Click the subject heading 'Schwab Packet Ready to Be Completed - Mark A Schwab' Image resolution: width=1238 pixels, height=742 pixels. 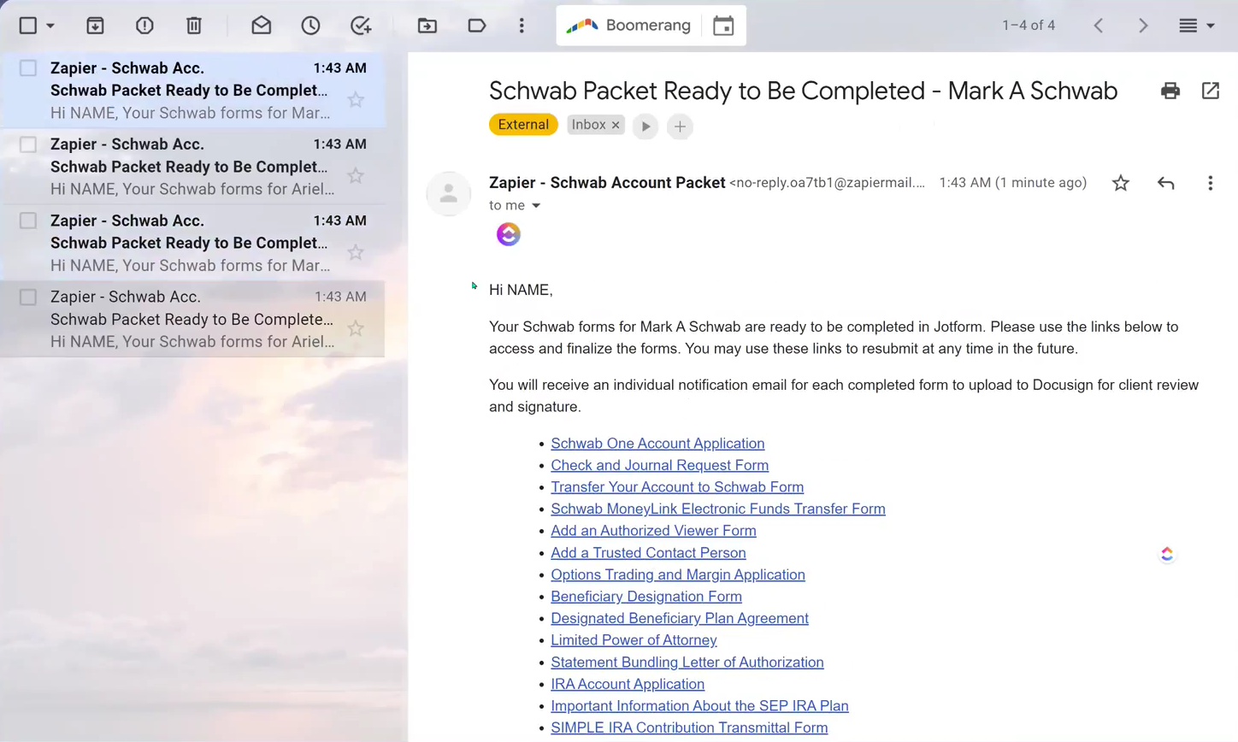(x=803, y=91)
